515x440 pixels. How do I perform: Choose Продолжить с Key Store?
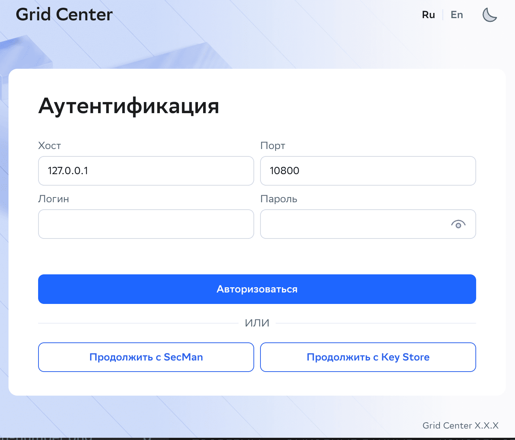(x=368, y=357)
